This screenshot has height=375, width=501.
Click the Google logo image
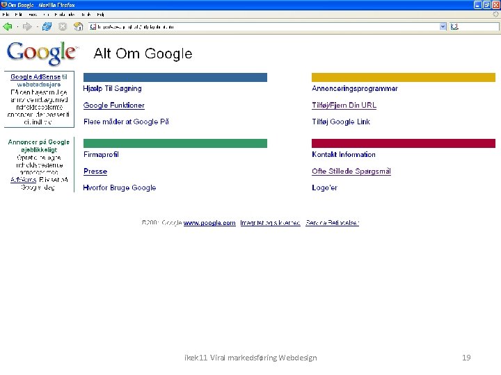coord(42,53)
